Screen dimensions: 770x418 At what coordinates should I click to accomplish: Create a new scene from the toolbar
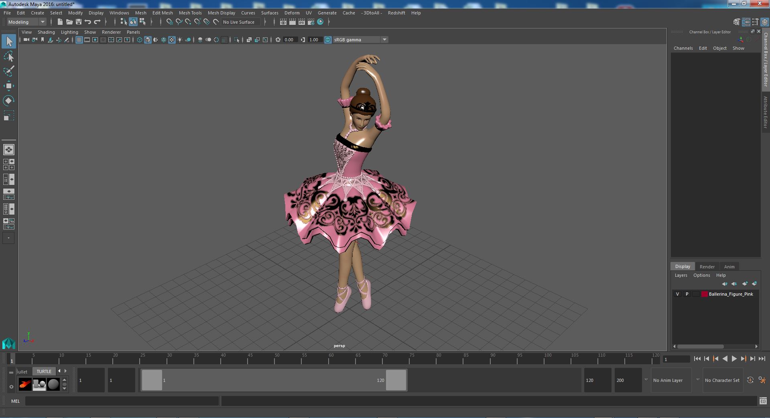coord(60,22)
